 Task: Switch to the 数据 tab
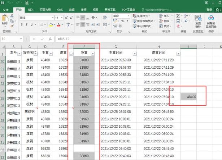(71, 10)
